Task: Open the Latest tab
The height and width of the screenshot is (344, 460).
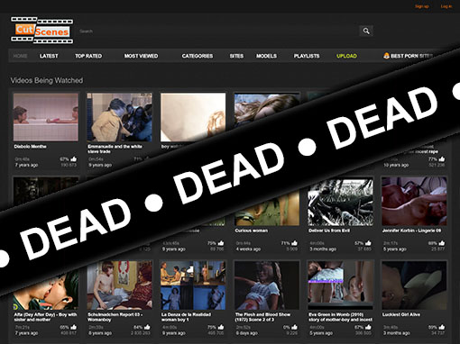Action: coord(49,56)
